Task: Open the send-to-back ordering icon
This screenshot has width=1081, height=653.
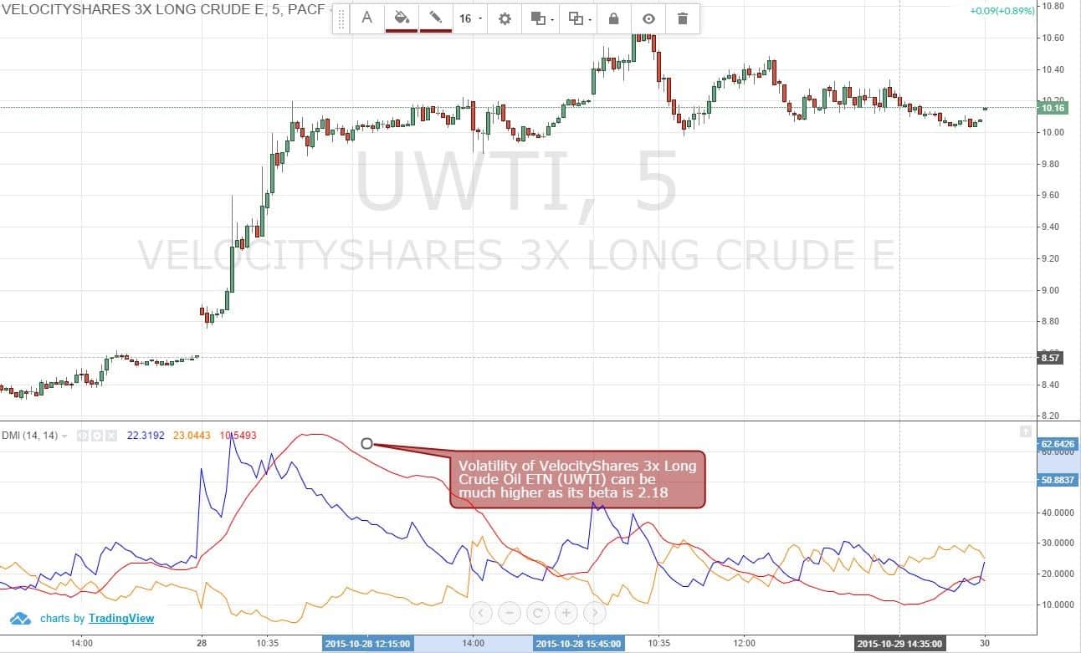Action: (x=576, y=18)
